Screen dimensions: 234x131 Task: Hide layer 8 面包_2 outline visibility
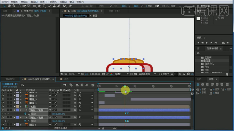pos(3,117)
